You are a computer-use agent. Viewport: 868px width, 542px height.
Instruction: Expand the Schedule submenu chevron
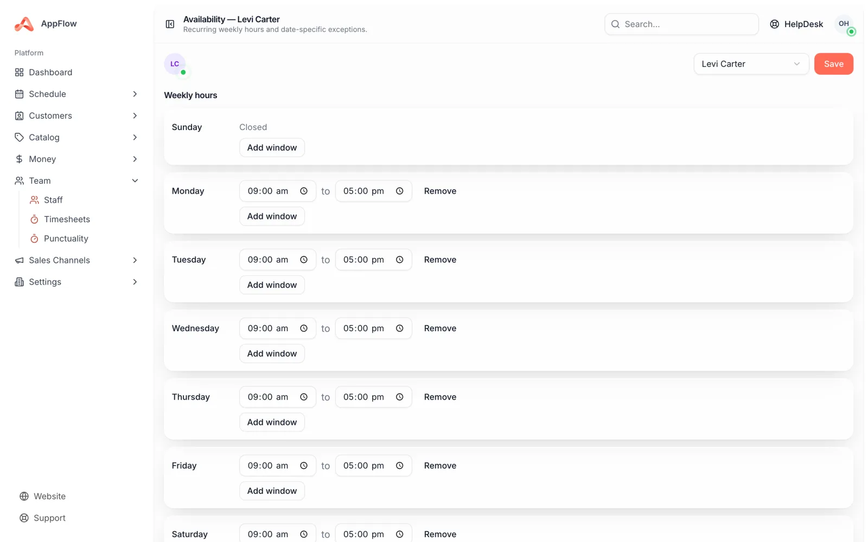(135, 94)
